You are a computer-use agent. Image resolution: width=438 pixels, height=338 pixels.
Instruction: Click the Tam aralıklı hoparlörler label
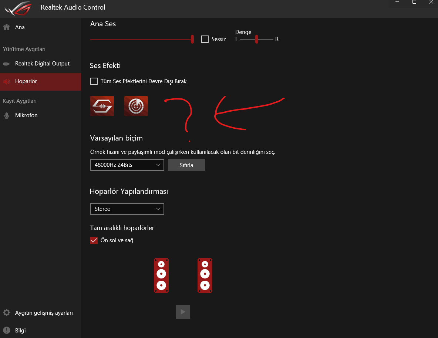pyautogui.click(x=122, y=228)
